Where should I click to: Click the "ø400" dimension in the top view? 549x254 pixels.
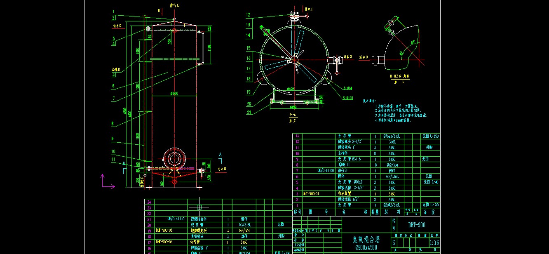[x=291, y=89]
